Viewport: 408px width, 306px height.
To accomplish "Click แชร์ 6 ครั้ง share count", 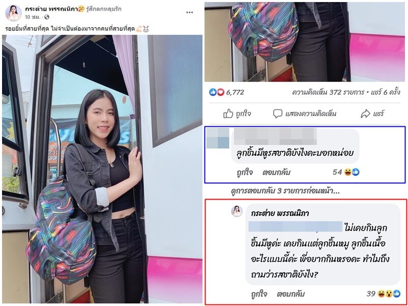I will point(385,92).
